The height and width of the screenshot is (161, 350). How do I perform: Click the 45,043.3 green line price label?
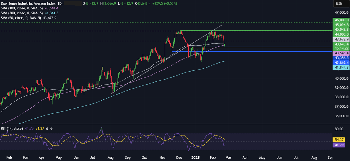point(341,30)
